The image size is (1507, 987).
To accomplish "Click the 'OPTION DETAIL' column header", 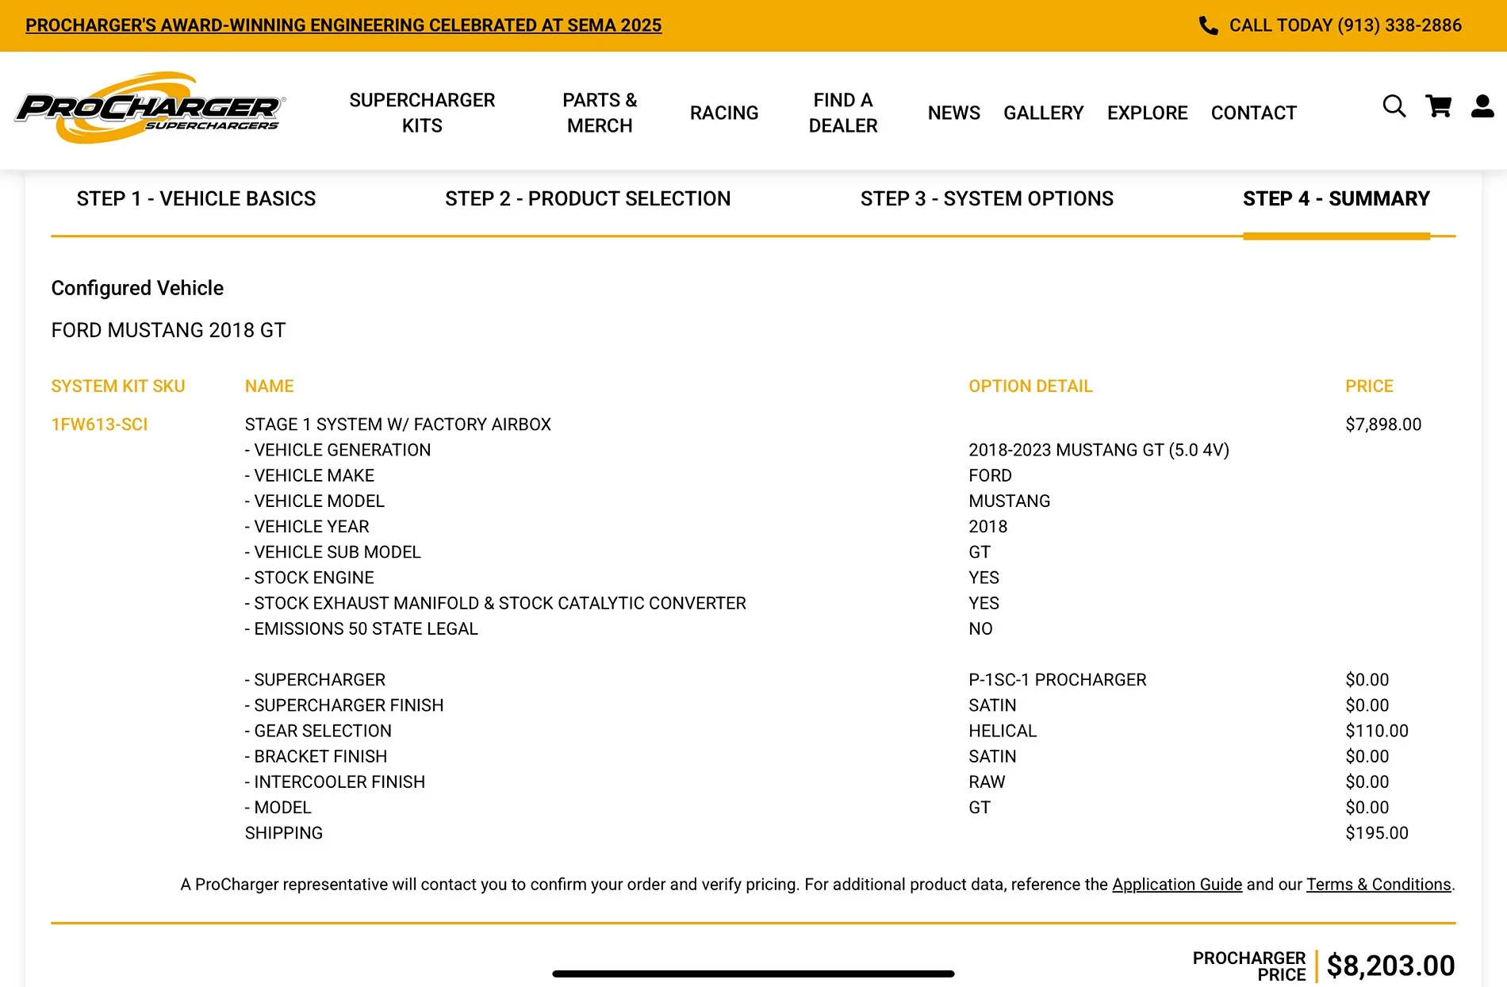I will click(1030, 386).
